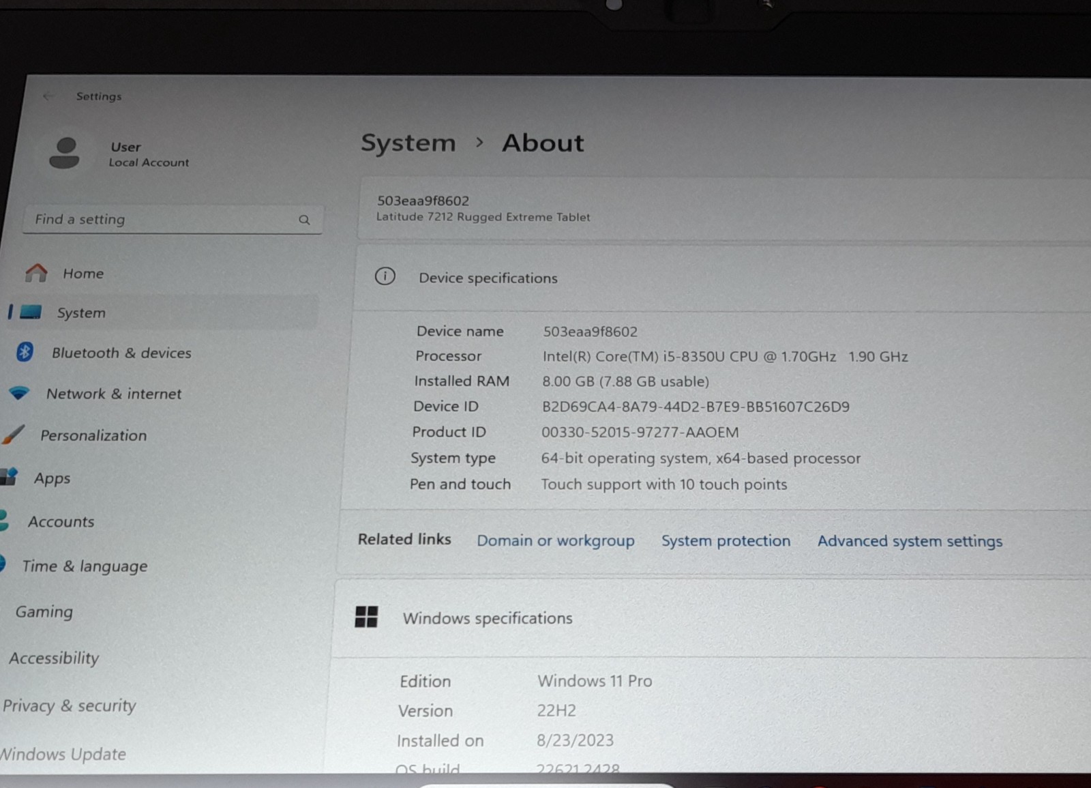Screen dimensions: 1091x788
Task: Collapse the Windows specifications section
Action: [x=711, y=618]
